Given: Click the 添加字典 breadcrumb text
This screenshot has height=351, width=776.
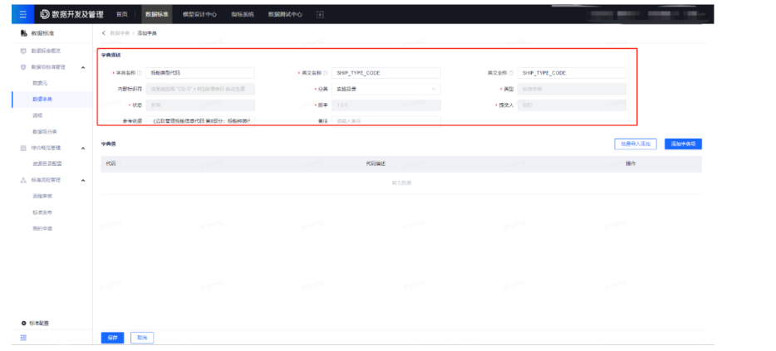Looking at the screenshot, I should (x=147, y=33).
